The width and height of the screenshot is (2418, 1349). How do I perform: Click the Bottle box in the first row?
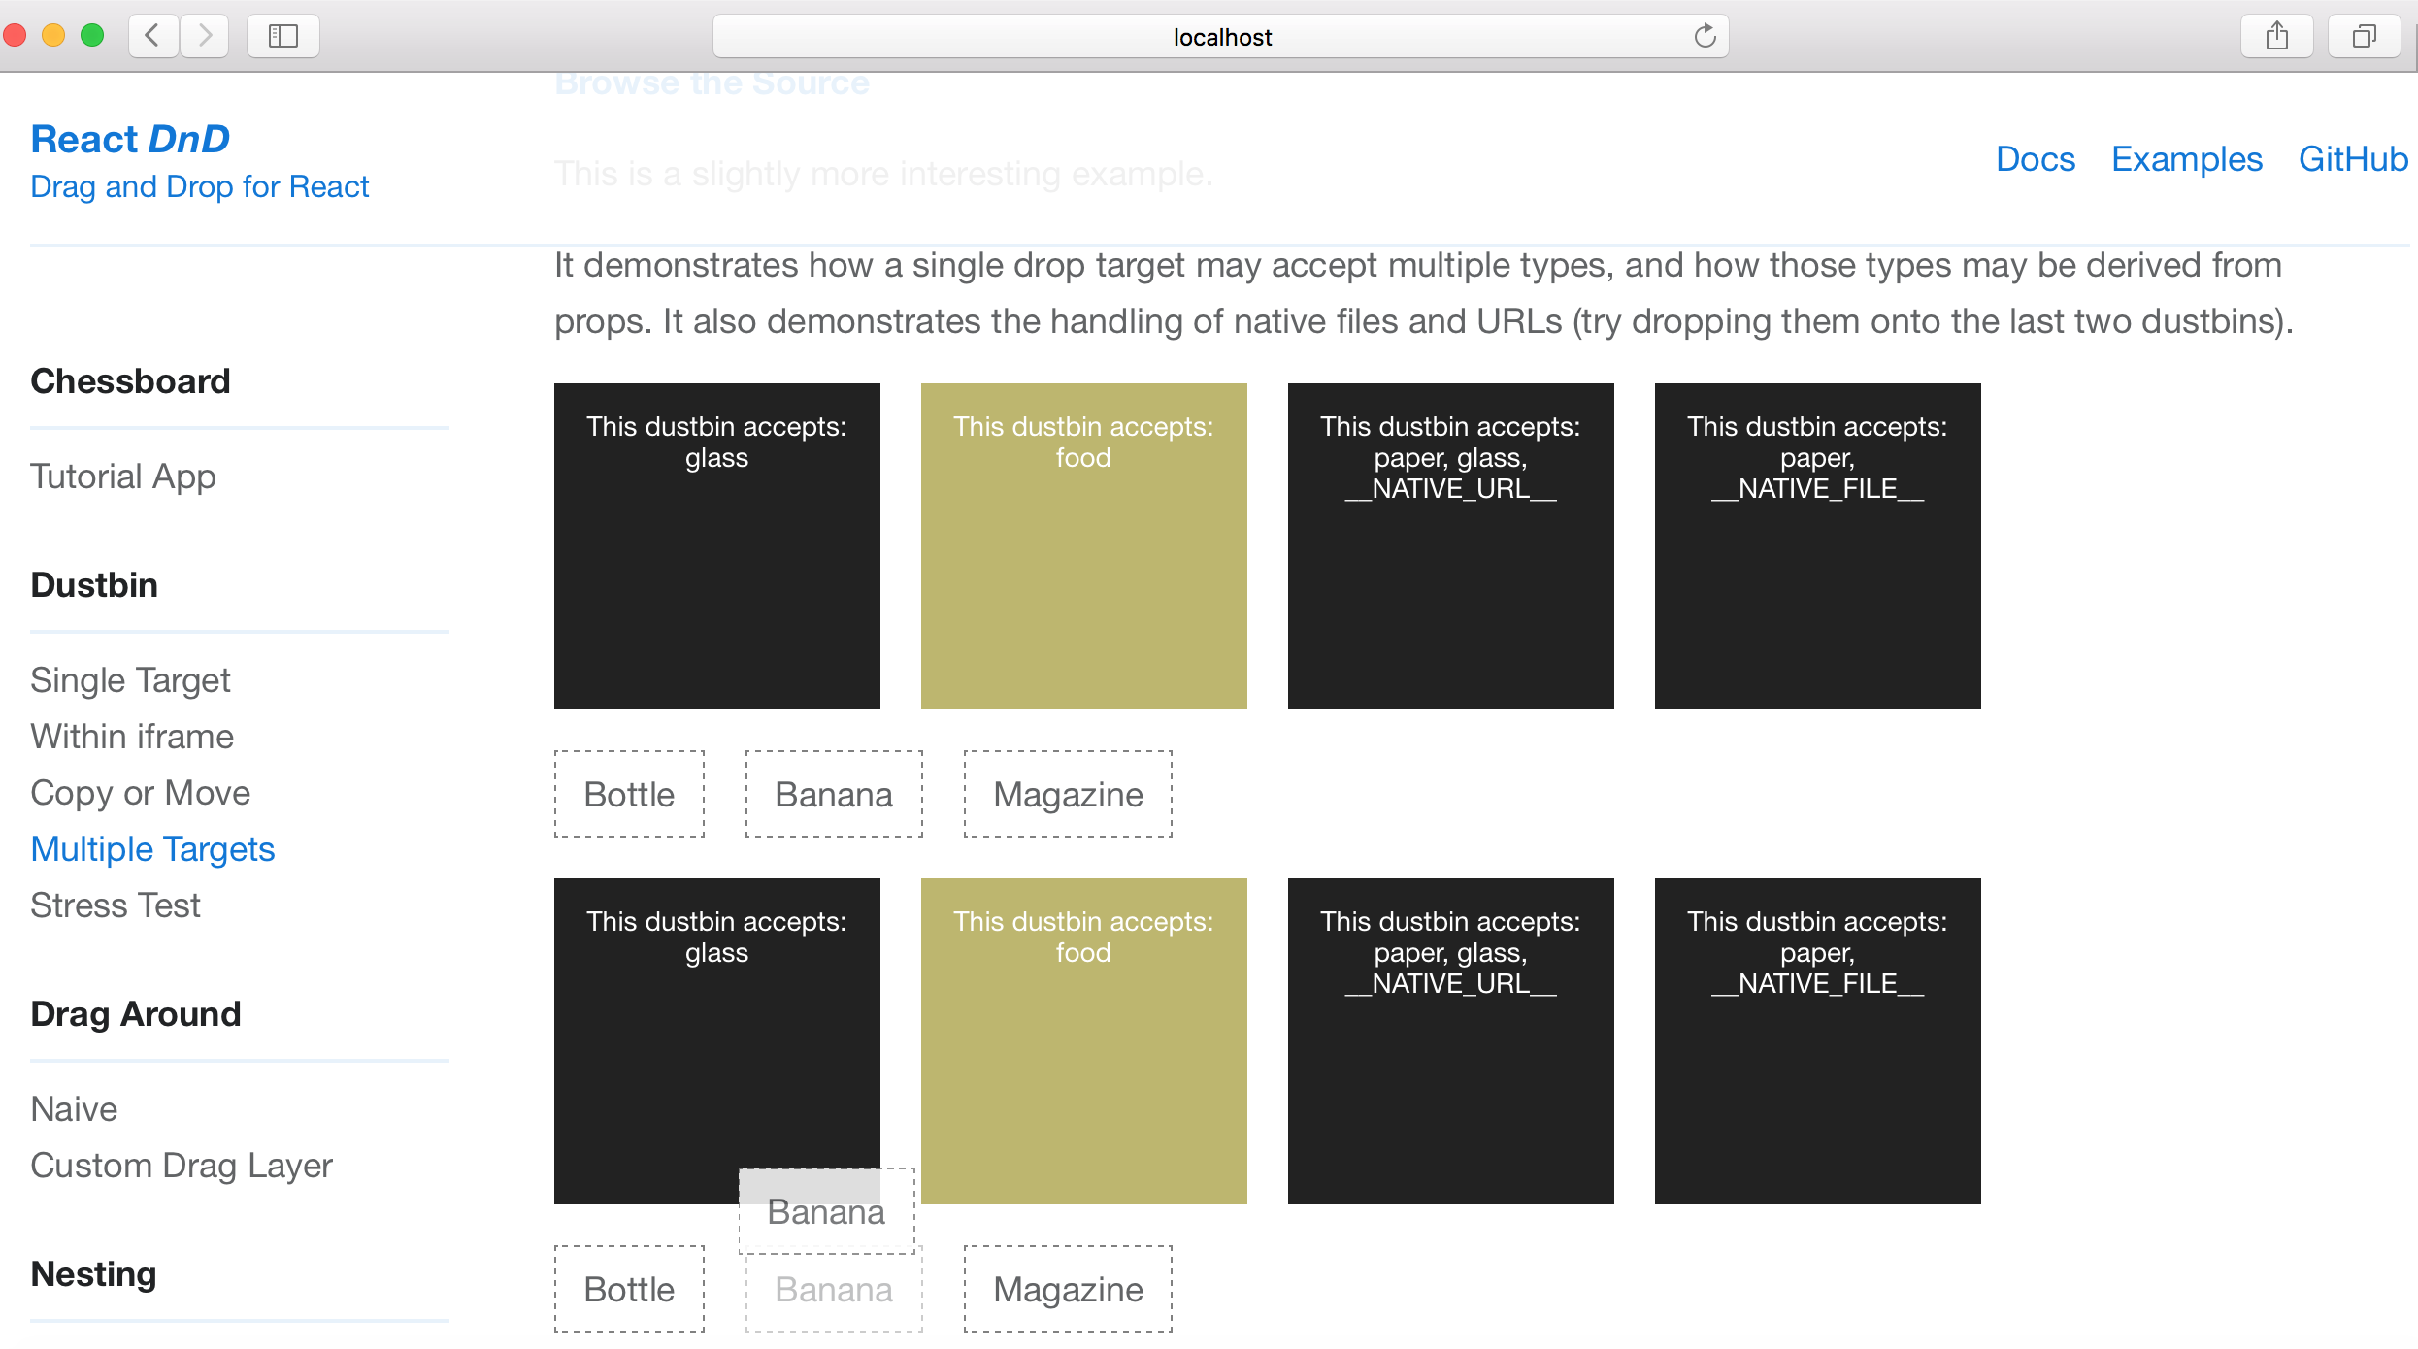629,795
